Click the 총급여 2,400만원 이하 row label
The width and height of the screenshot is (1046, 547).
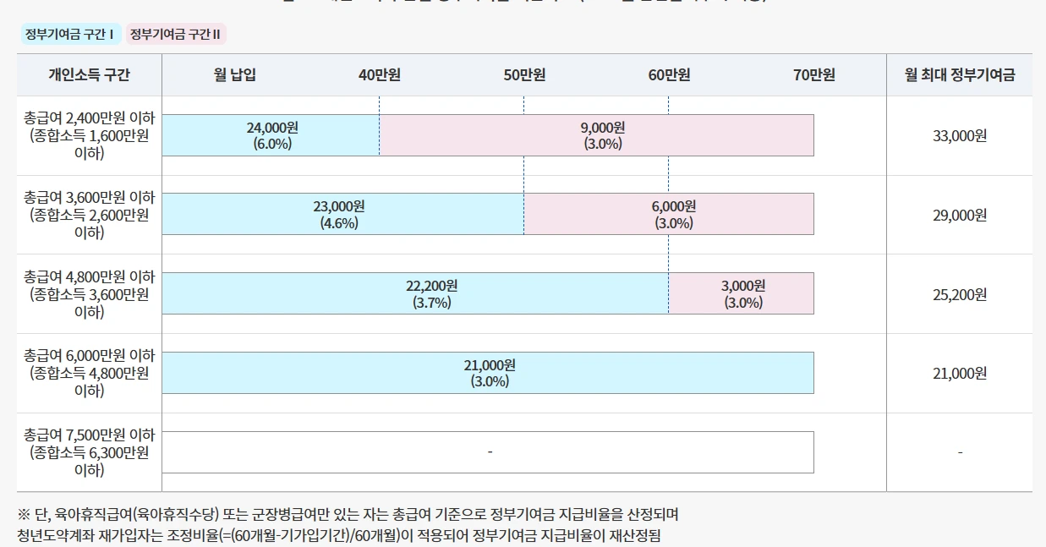90,136
